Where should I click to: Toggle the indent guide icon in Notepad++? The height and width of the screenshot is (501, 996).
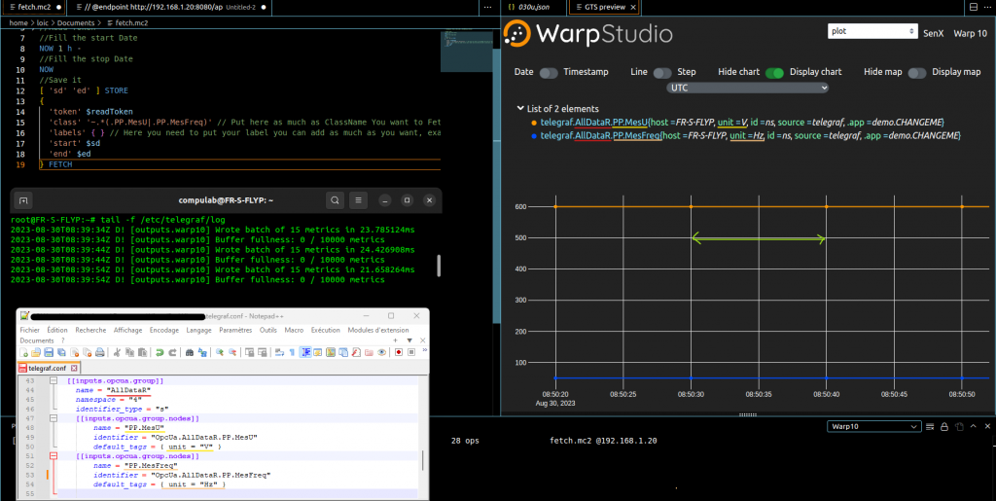[304, 352]
